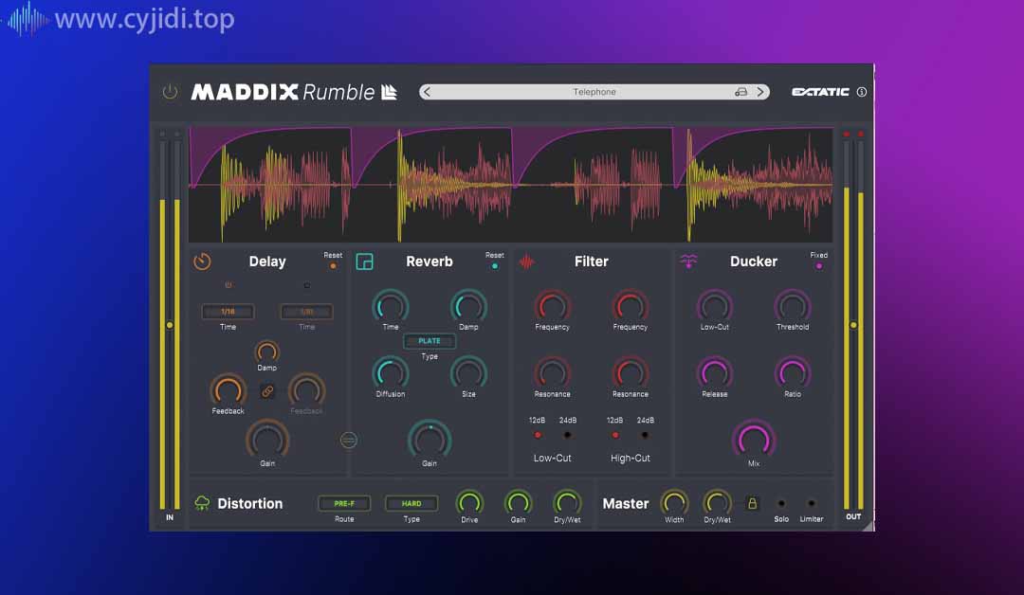Go to the next preset arrow

(760, 92)
